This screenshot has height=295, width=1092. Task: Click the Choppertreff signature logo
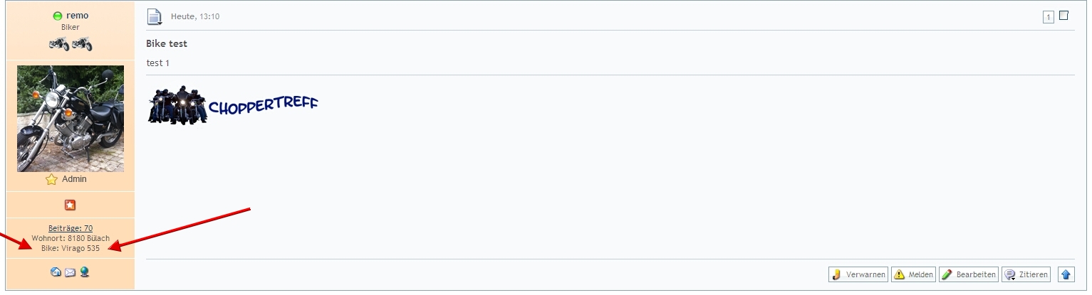pos(233,105)
